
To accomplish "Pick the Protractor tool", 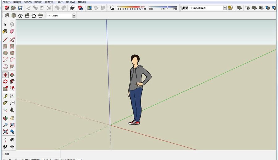I will point(5,103).
